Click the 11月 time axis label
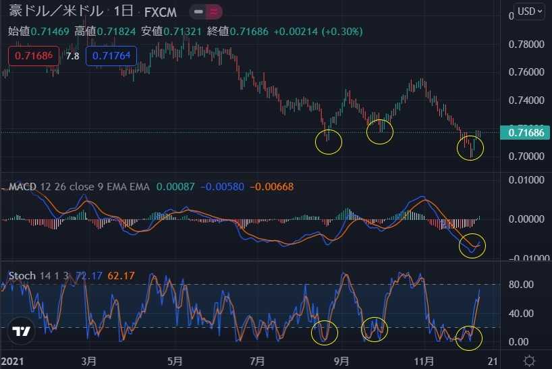The height and width of the screenshot is (369, 552). point(424,362)
